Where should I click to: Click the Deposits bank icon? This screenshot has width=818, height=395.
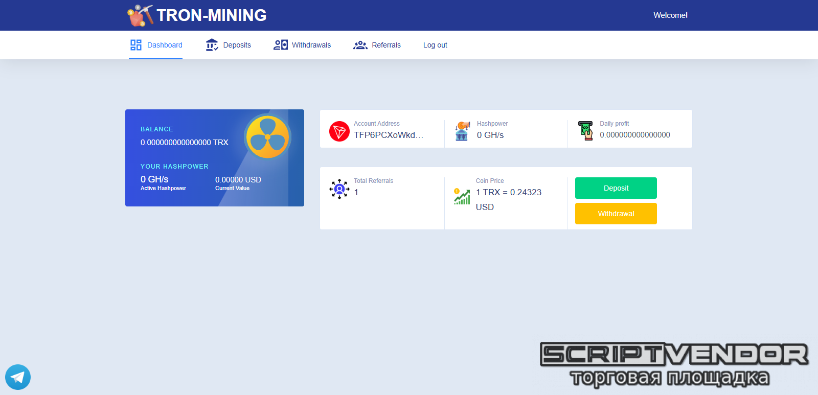pos(212,45)
